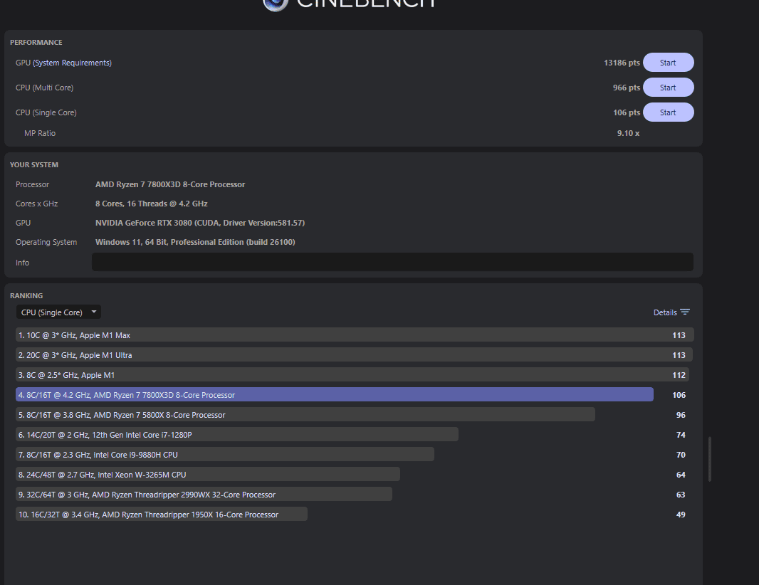Click the processor name AMD Ryzen 7 7800X3D
Viewport: 759px width, 585px height.
click(170, 184)
